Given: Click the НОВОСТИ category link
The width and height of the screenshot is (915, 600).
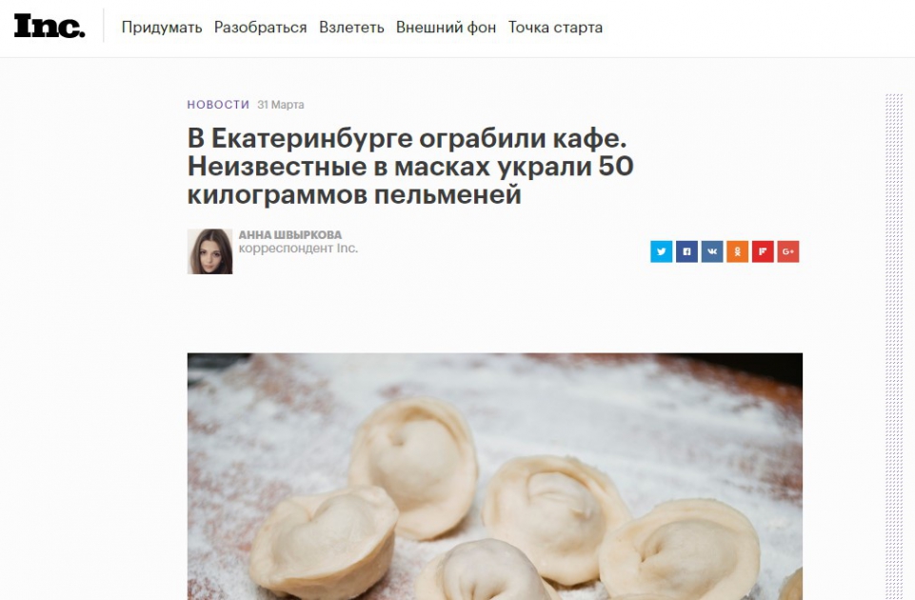Looking at the screenshot, I should 218,105.
